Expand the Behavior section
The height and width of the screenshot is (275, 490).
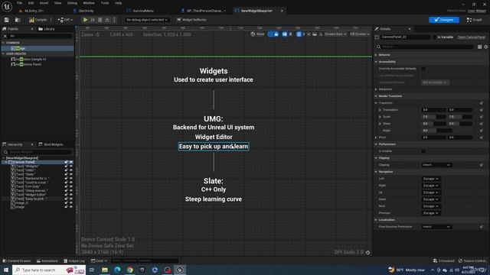pyautogui.click(x=376, y=54)
